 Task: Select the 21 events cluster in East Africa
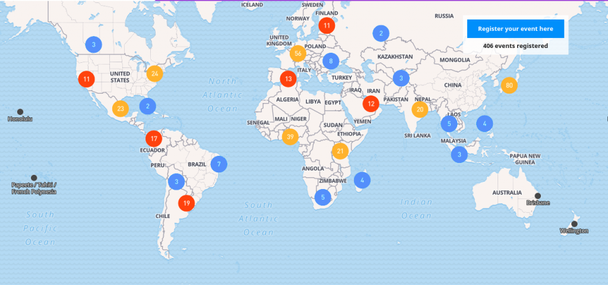(x=340, y=151)
